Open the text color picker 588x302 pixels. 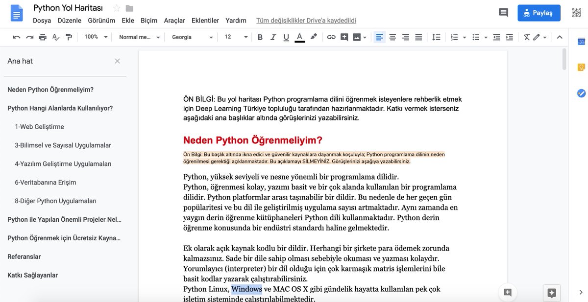click(x=299, y=37)
